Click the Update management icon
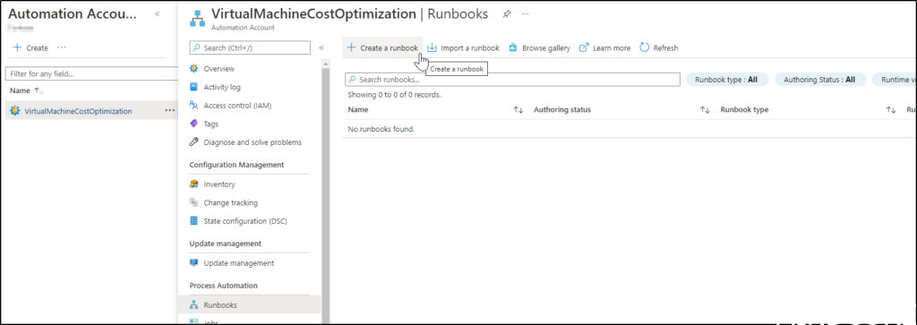Screen dimensions: 917x325 [x=194, y=263]
